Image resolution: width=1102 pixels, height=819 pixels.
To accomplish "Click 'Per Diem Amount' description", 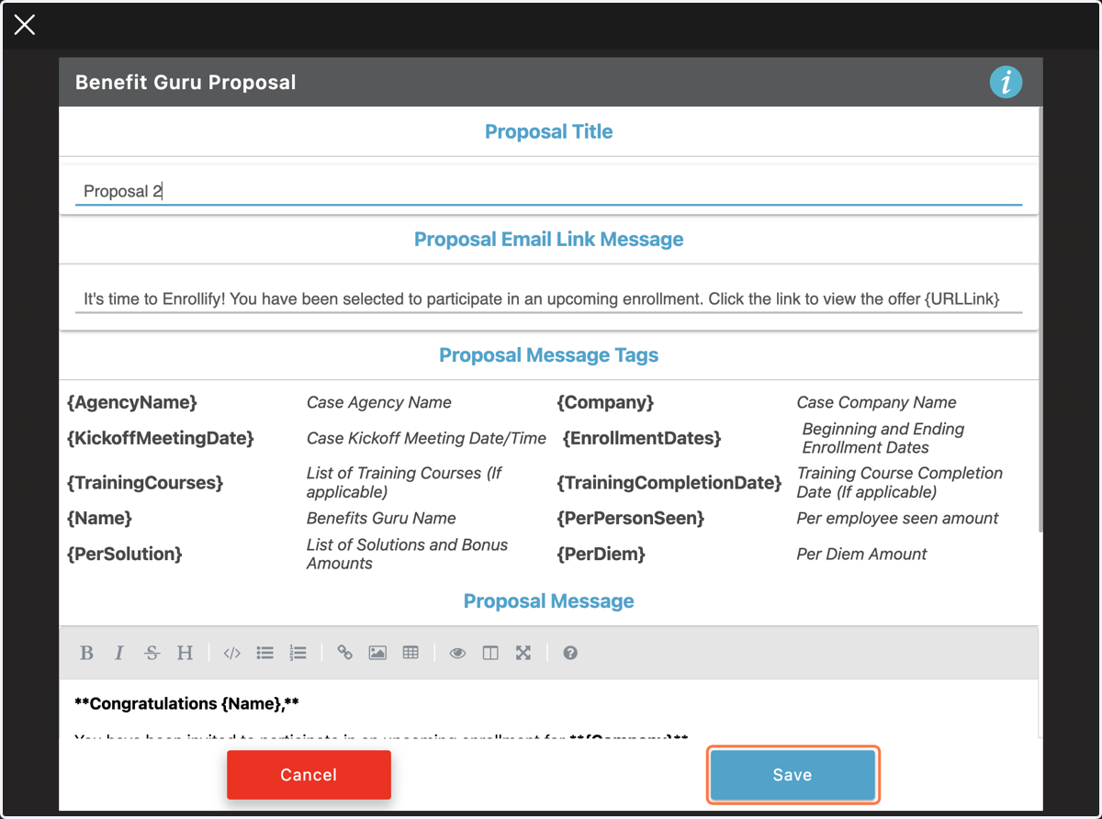I will point(861,554).
